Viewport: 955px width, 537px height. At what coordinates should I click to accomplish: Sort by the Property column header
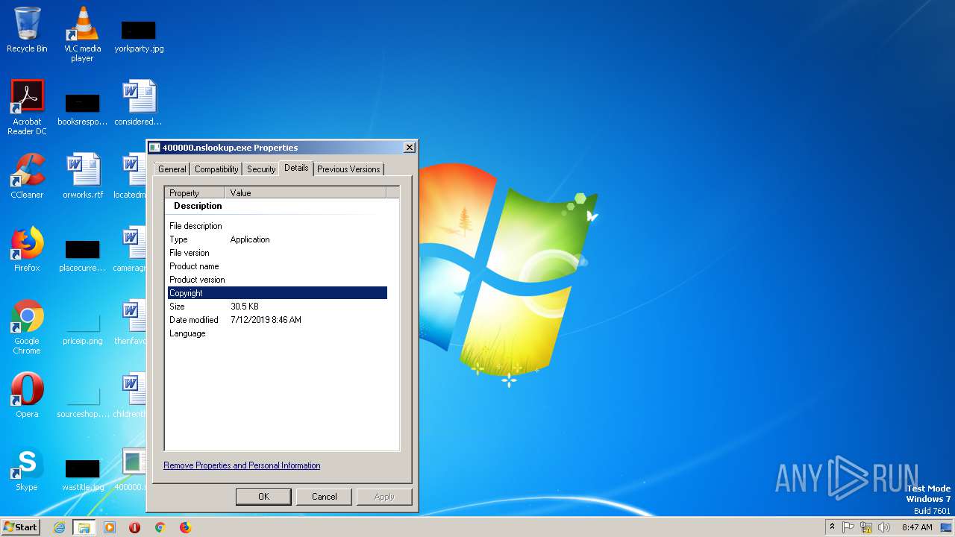[x=195, y=193]
